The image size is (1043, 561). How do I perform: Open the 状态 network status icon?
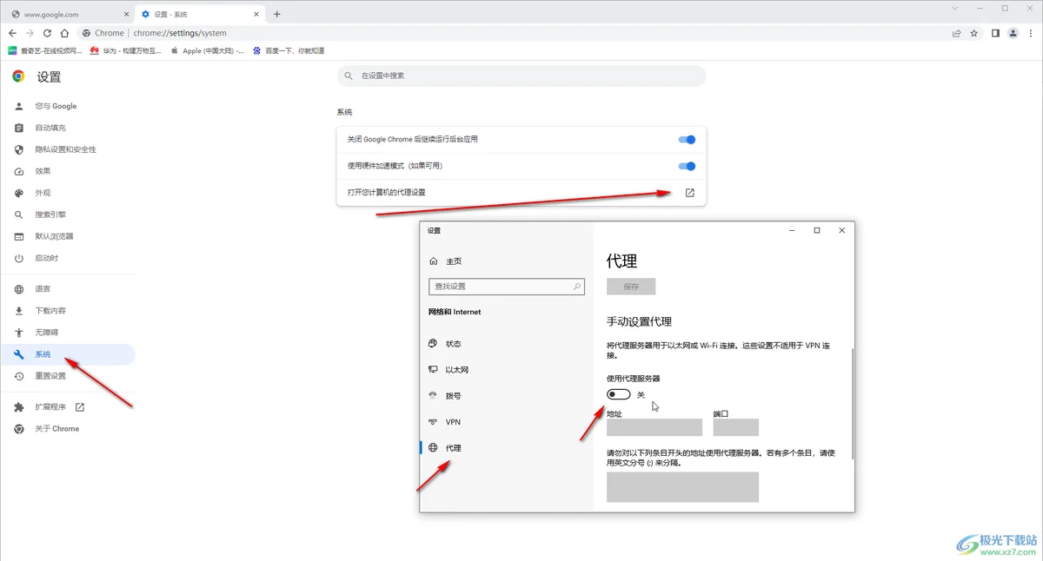point(434,343)
